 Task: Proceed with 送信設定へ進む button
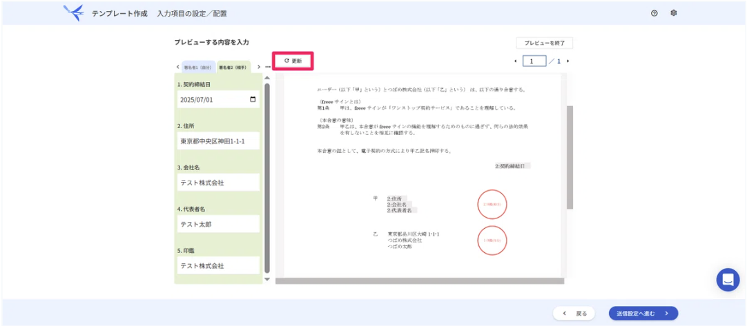[643, 313]
